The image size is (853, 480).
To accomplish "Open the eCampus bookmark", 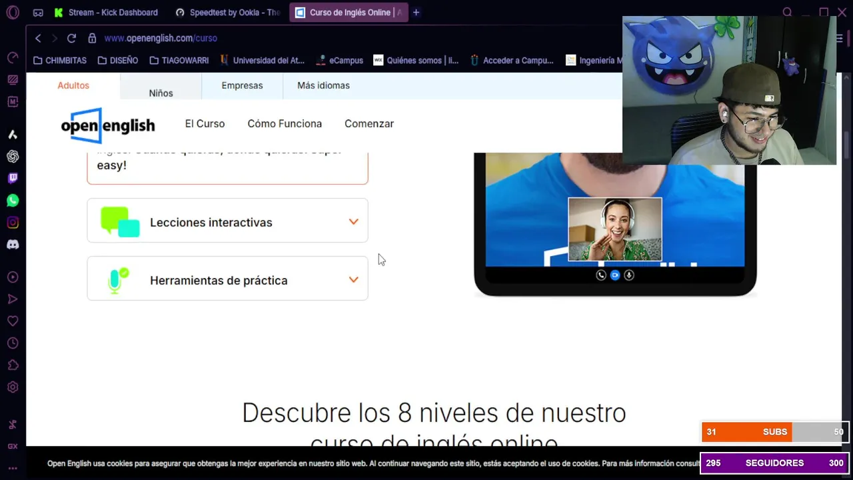I will click(340, 60).
